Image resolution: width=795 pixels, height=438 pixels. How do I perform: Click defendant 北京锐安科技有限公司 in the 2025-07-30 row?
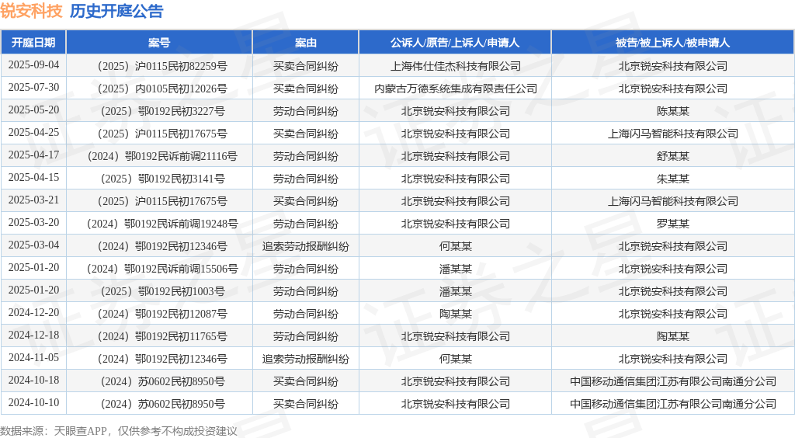point(673,89)
